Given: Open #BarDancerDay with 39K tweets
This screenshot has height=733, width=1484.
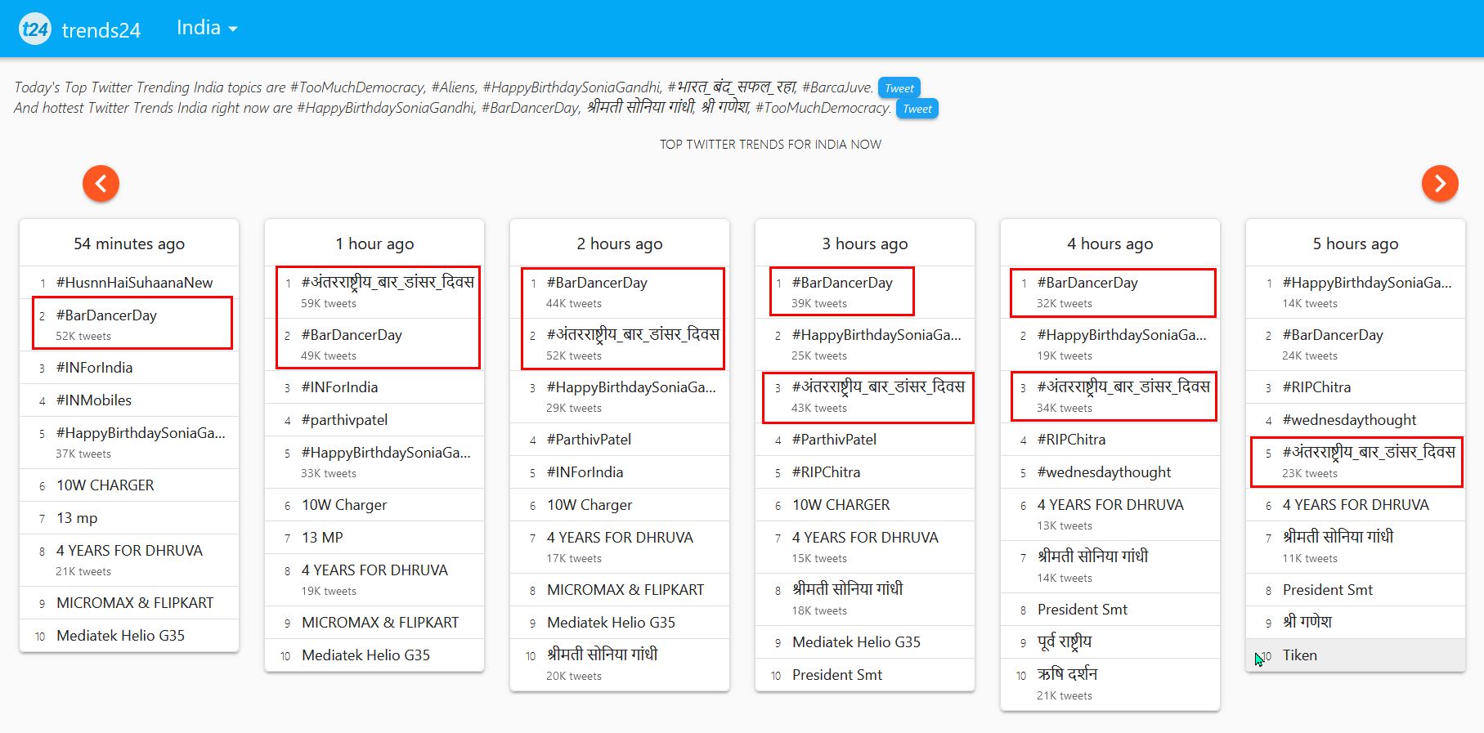Looking at the screenshot, I should click(842, 283).
